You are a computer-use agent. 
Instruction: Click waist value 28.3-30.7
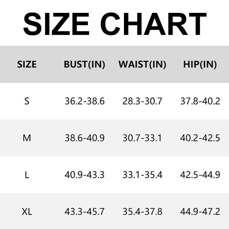(142, 101)
